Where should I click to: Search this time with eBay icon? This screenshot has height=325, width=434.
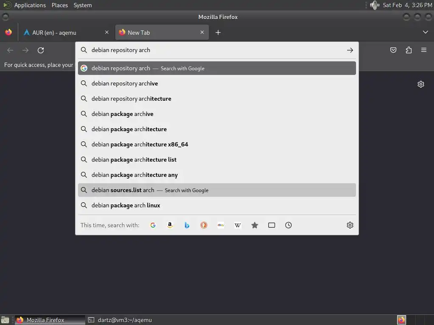[x=221, y=225]
